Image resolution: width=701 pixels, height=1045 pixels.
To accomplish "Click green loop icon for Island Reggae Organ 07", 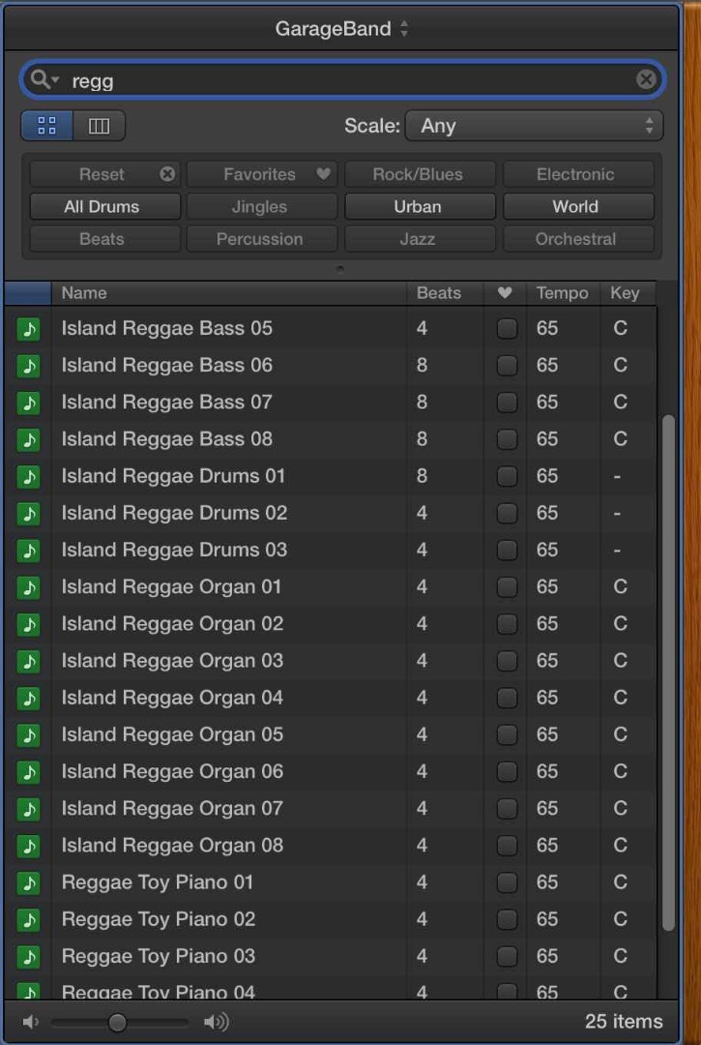I will [28, 809].
